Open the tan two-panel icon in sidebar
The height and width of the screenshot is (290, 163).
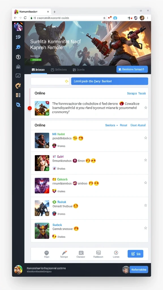18,95
